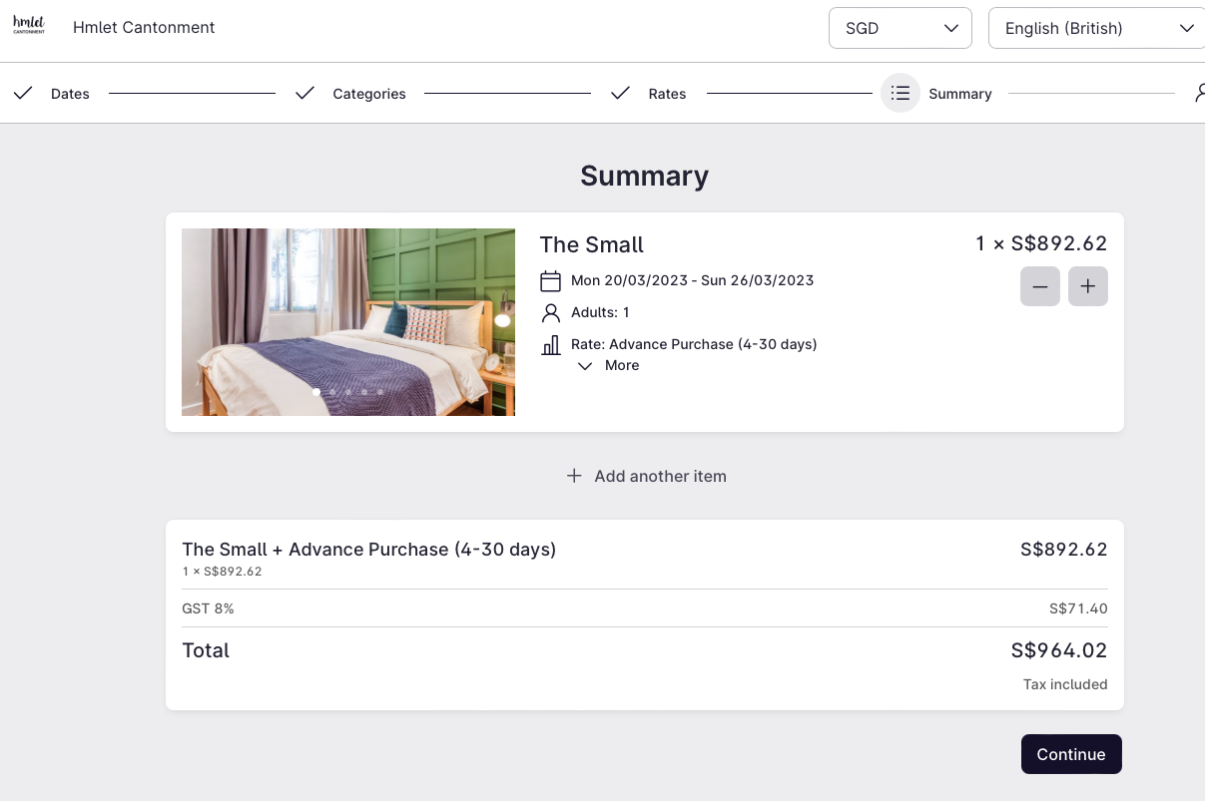Click the Rates step checkmark icon

click(x=620, y=94)
